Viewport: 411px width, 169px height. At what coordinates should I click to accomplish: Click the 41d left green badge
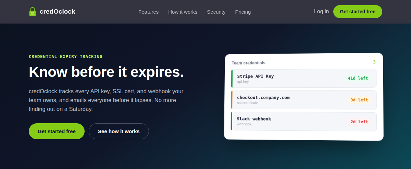pos(358,78)
